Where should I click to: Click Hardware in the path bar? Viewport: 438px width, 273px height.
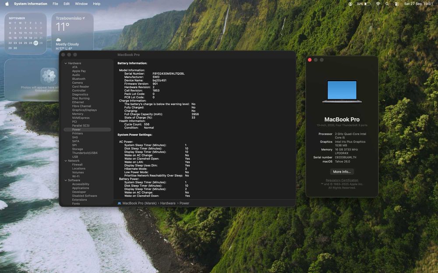pos(168,203)
